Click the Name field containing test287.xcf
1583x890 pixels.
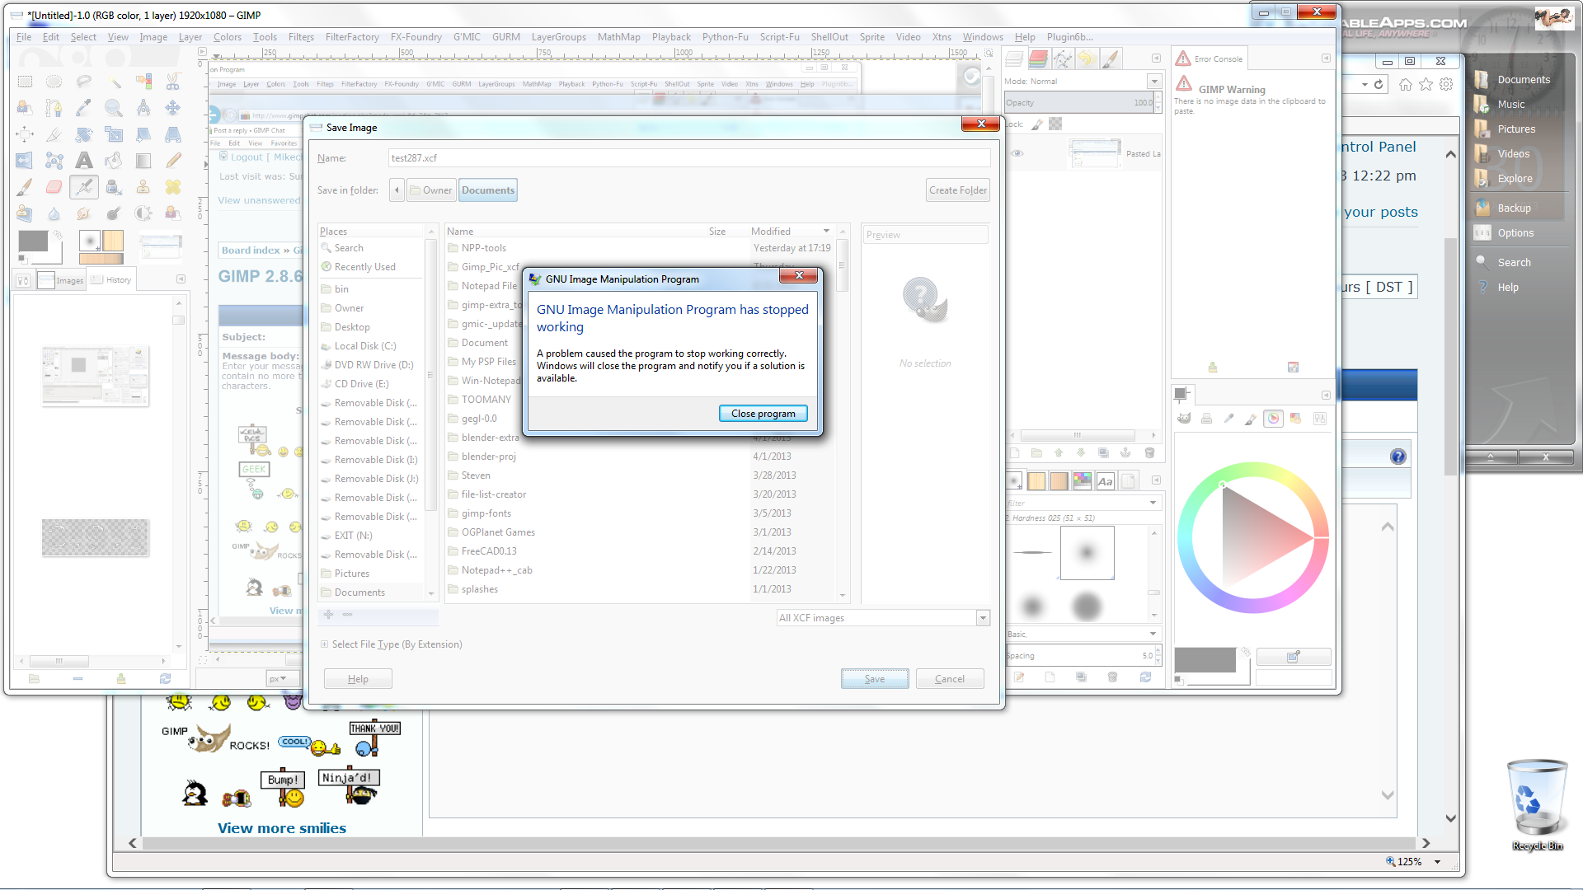coord(689,158)
